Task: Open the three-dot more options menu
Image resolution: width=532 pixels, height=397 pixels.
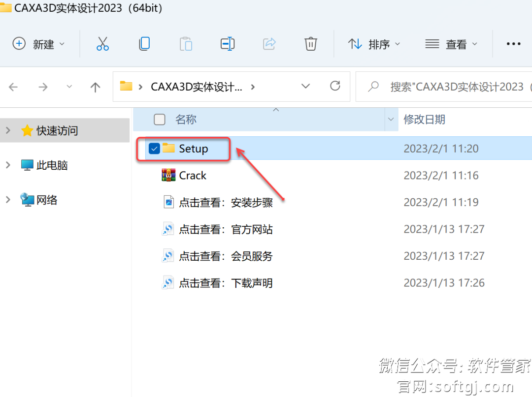Action: click(x=513, y=44)
